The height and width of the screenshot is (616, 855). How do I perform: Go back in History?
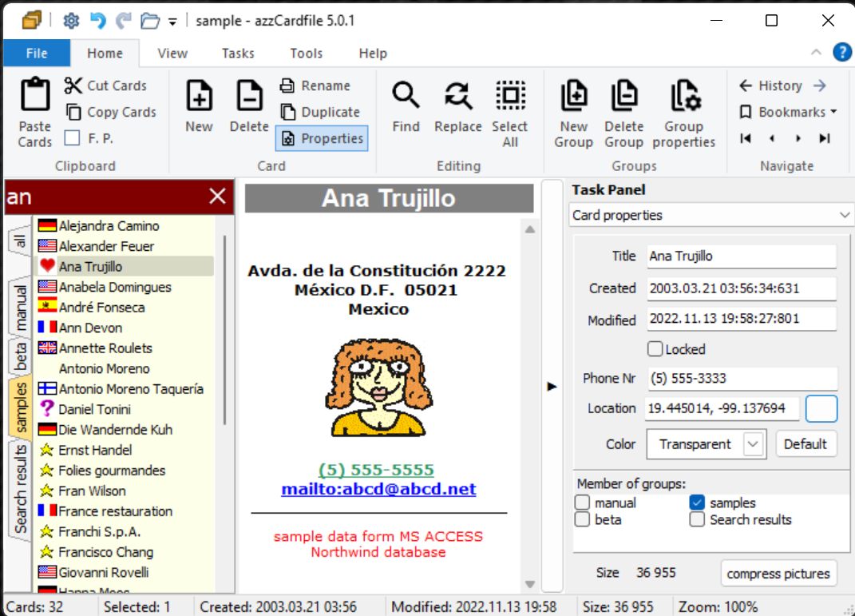pyautogui.click(x=746, y=85)
